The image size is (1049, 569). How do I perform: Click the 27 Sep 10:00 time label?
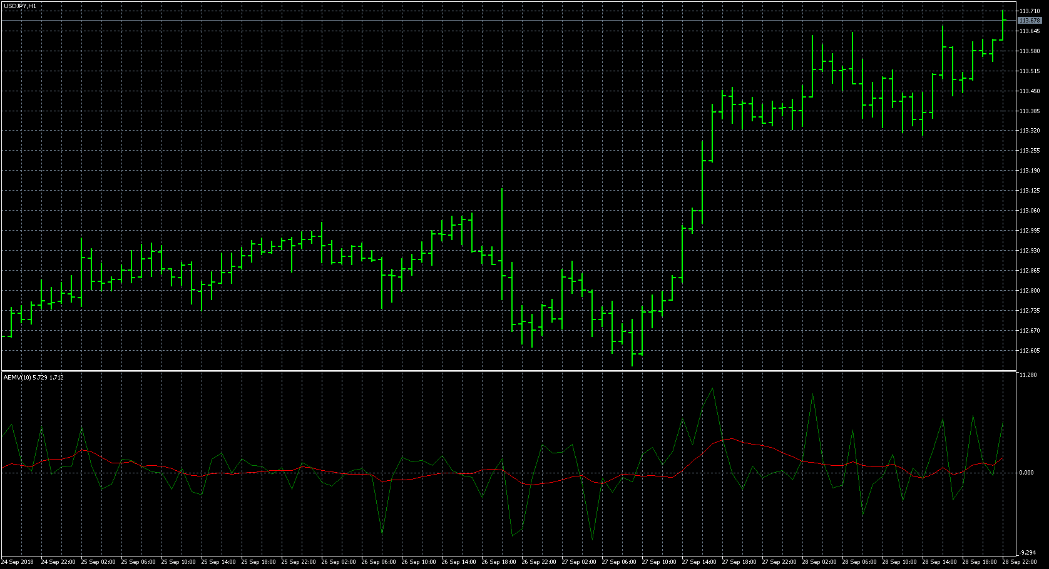(x=659, y=562)
